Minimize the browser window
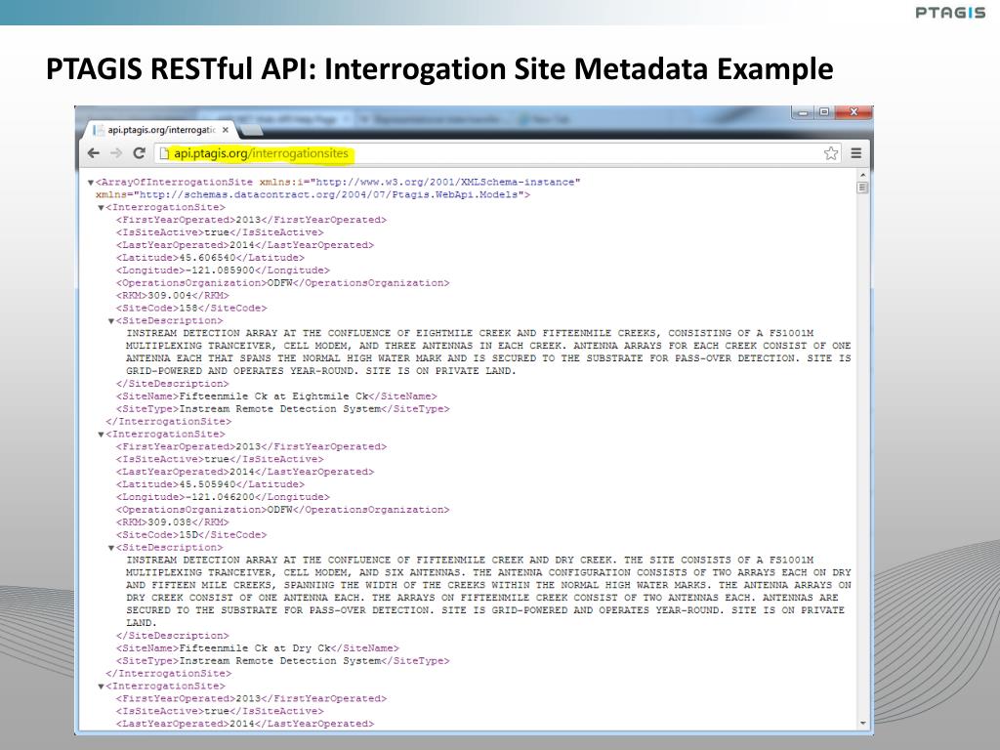Image resolution: width=1000 pixels, height=750 pixels. pos(803,112)
